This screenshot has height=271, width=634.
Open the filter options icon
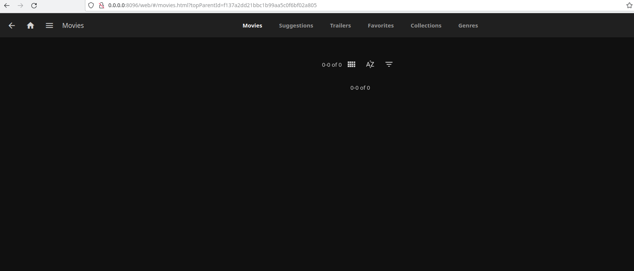point(389,64)
